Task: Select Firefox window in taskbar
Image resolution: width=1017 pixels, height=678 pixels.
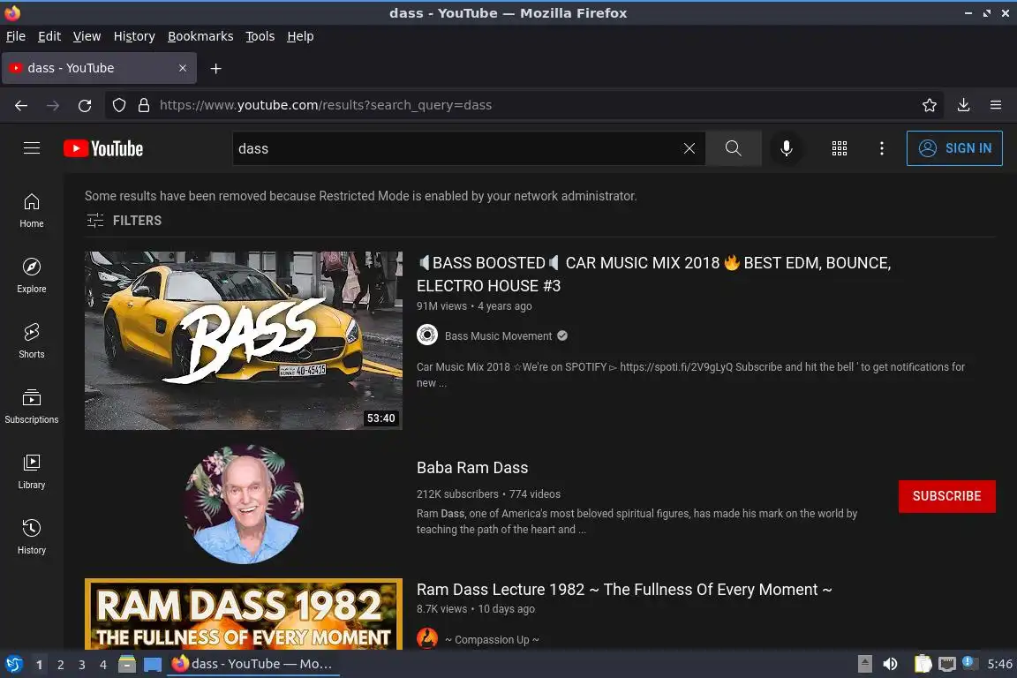Action: click(253, 665)
